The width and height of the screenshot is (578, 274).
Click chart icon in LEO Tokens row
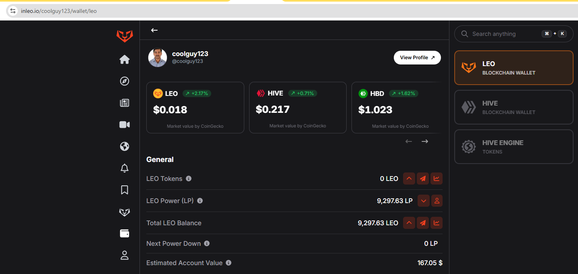437,179
